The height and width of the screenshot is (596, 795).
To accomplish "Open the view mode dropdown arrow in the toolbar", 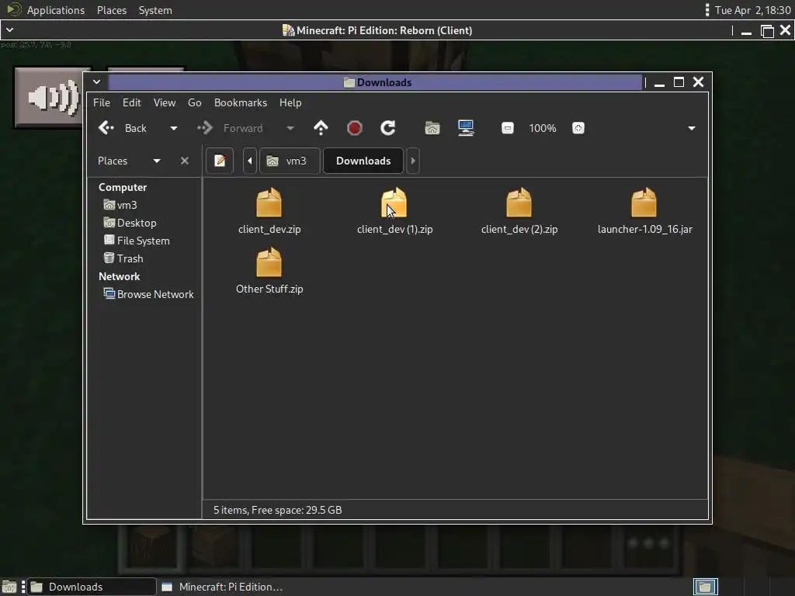I will pyautogui.click(x=692, y=128).
